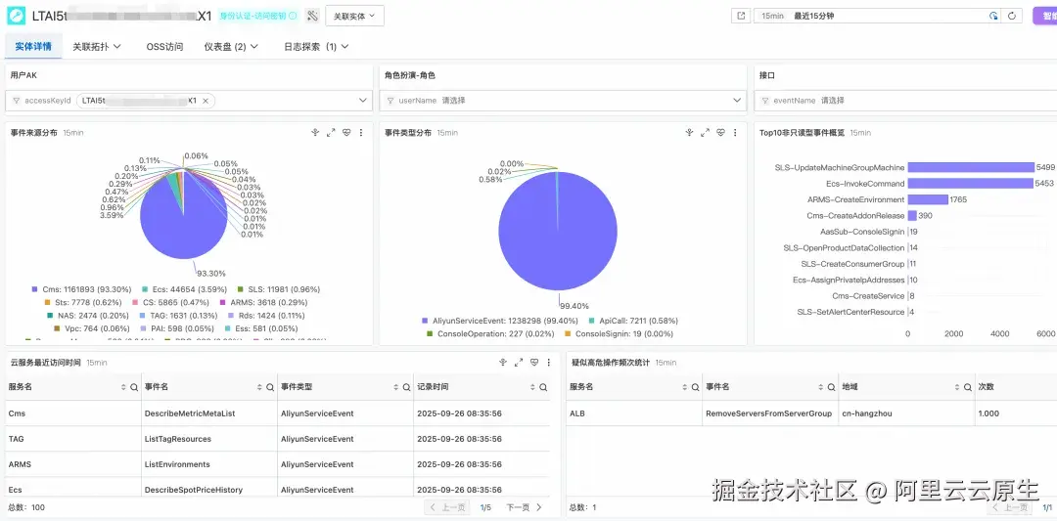Image resolution: width=1057 pixels, height=521 pixels.
Task: Open more options menu of 事件类型分布
Action: [x=735, y=133]
